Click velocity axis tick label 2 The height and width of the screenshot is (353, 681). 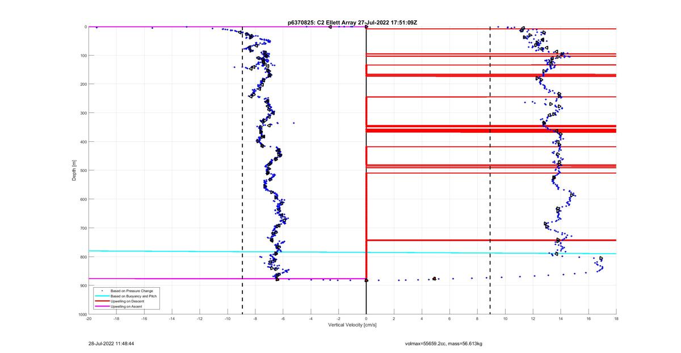pos(394,319)
